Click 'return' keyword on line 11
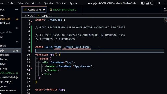The image size is (167, 94). coord(43,58)
